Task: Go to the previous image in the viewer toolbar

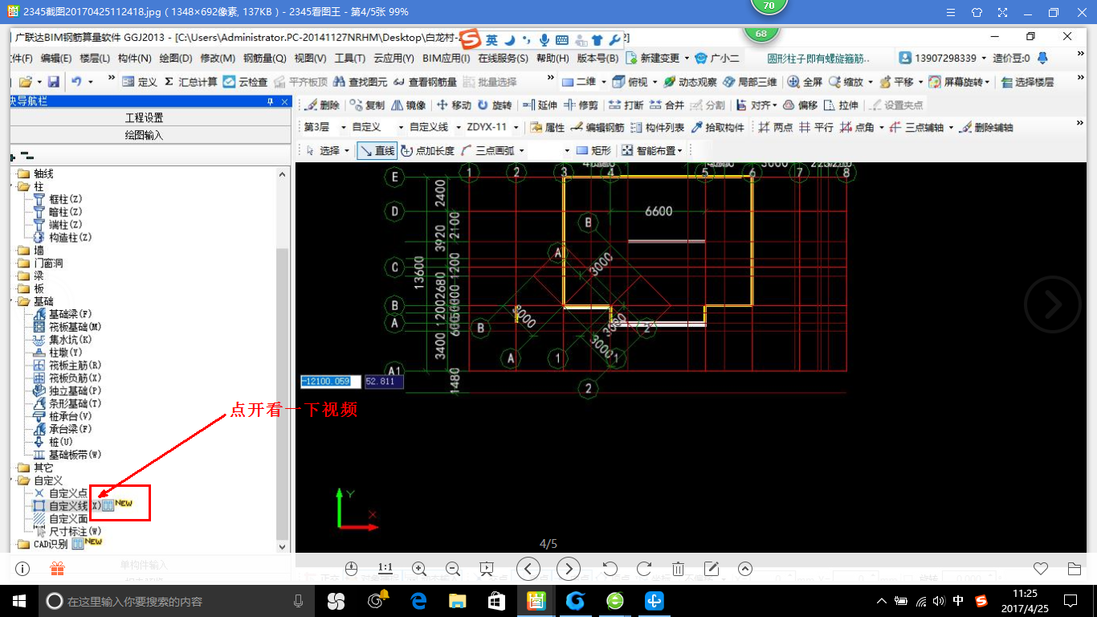Action: [x=528, y=569]
